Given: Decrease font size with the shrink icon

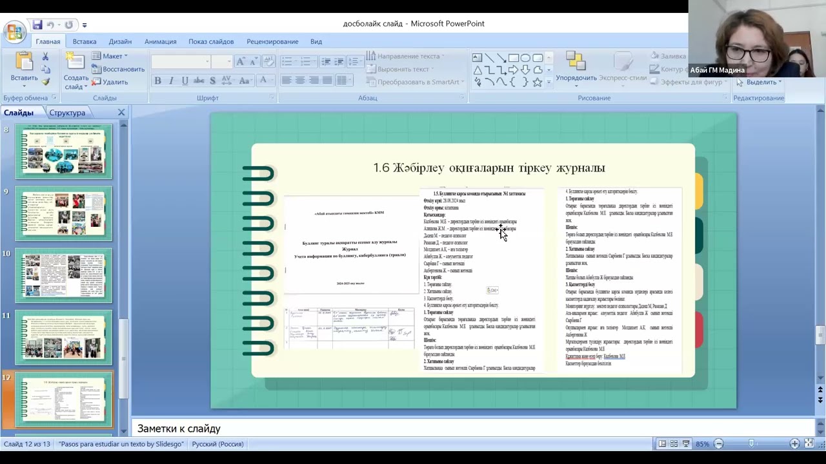Looking at the screenshot, I should pos(254,62).
